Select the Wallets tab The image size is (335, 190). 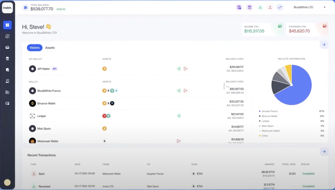tap(35, 47)
